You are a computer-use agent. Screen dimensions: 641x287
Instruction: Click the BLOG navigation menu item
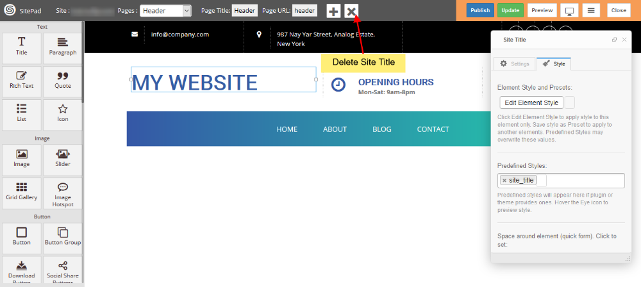(381, 129)
